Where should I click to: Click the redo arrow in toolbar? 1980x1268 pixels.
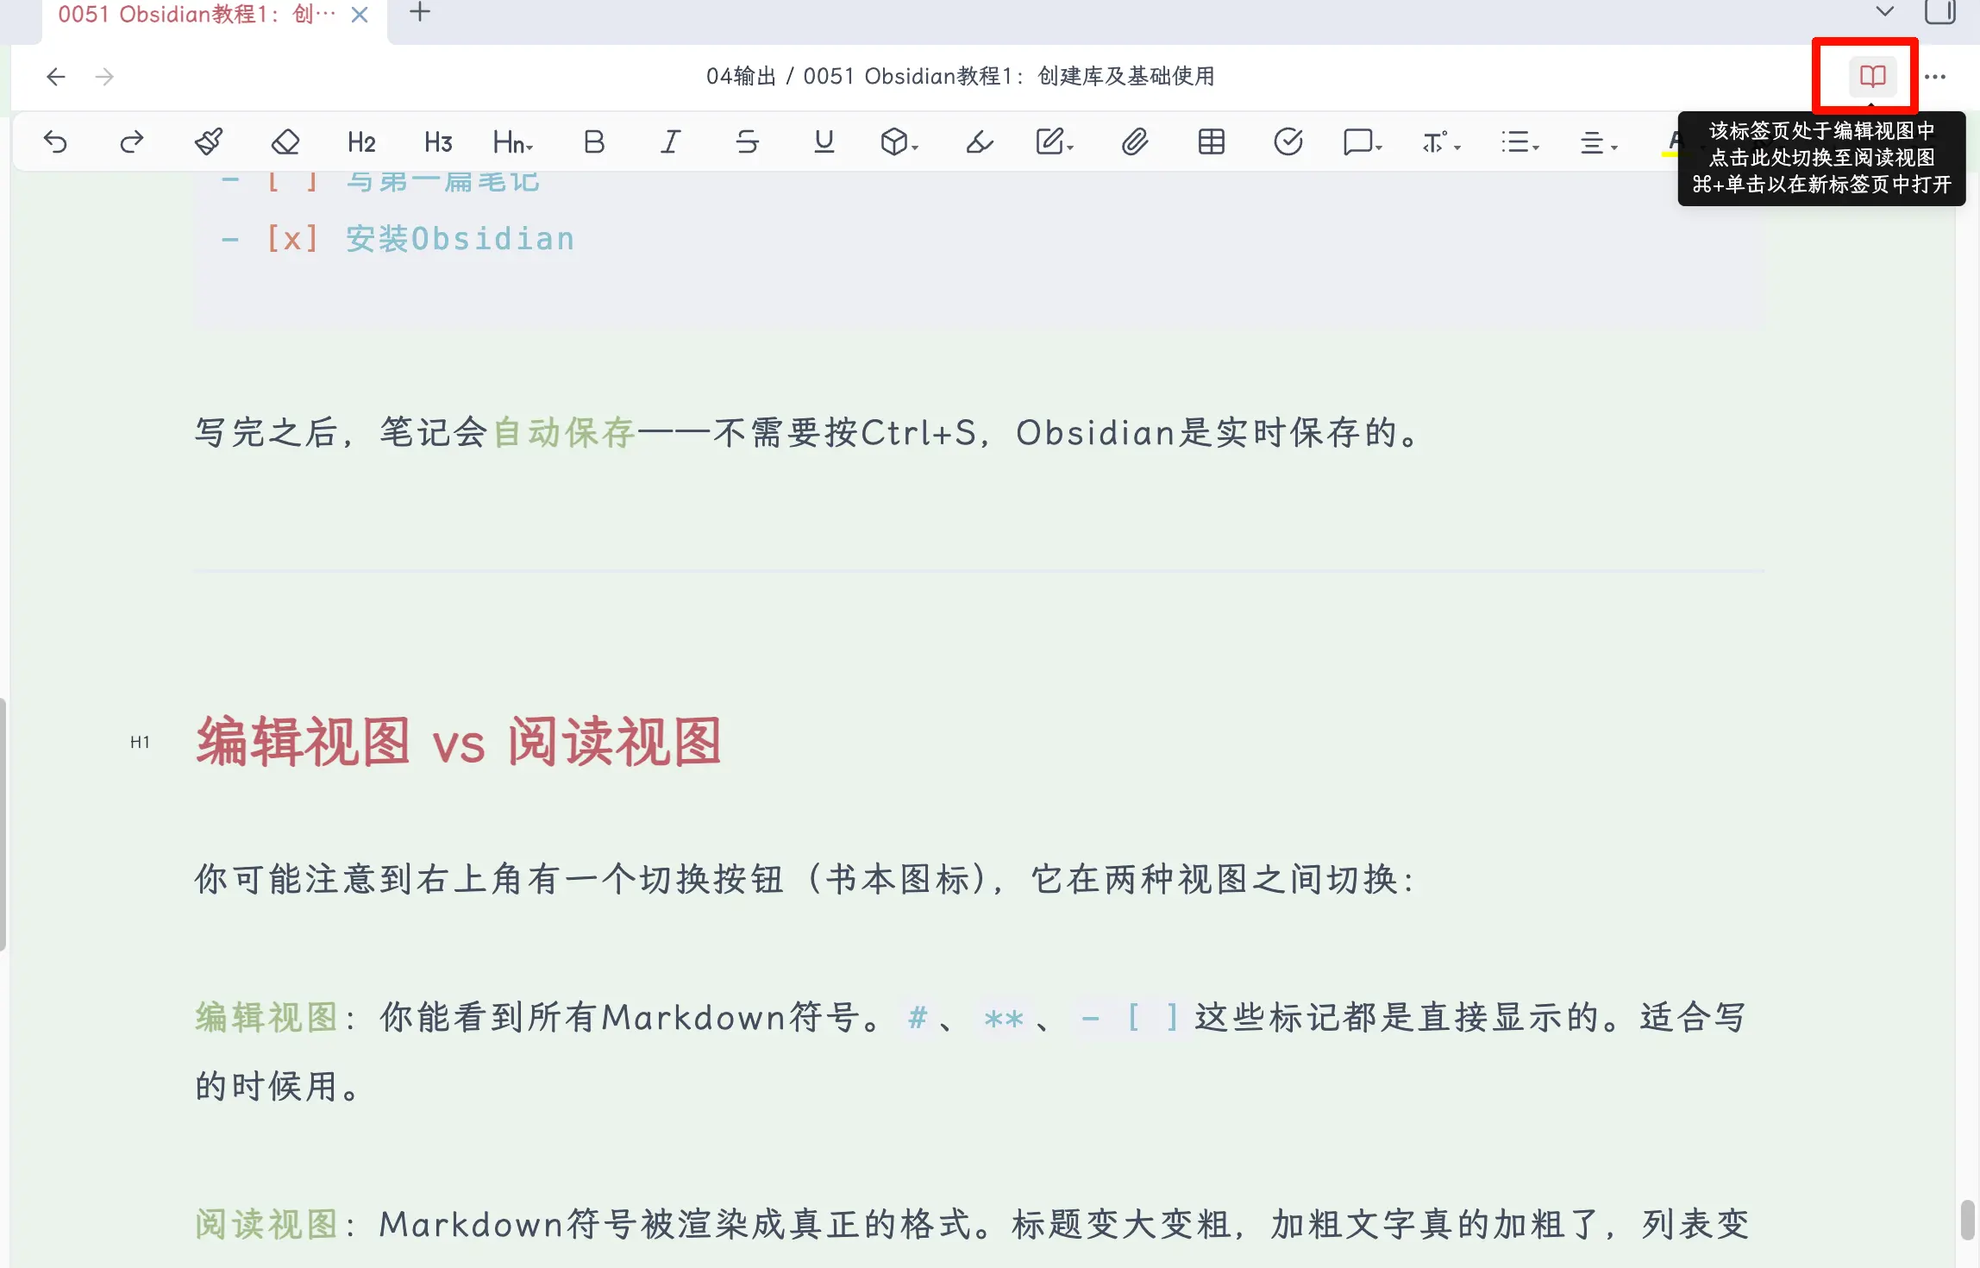(131, 141)
